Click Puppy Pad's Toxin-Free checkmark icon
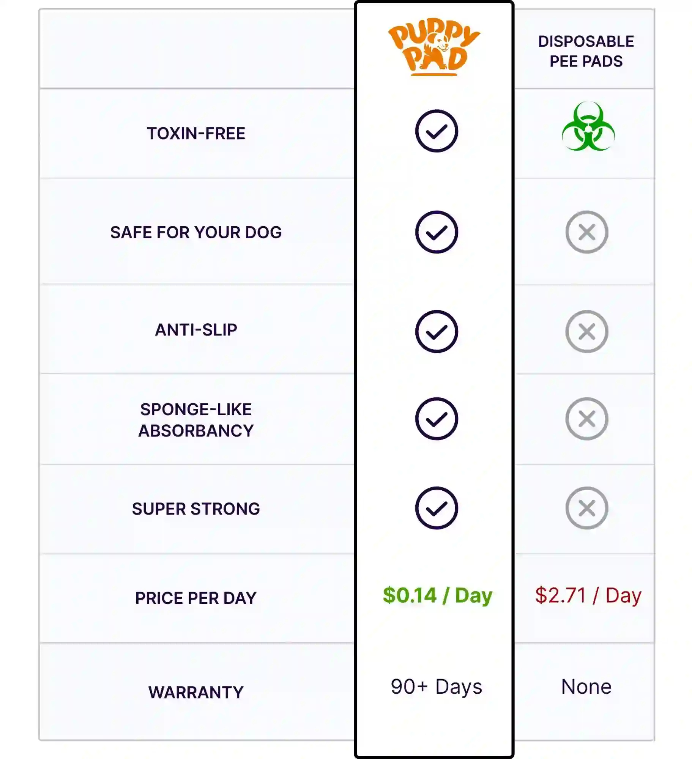 (x=437, y=131)
